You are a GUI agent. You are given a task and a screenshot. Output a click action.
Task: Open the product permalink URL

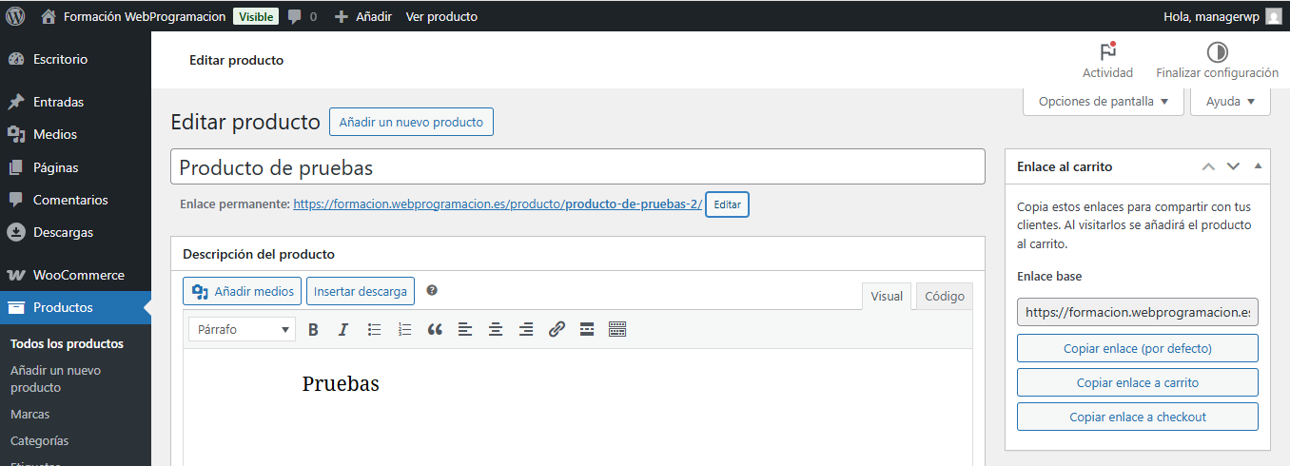[x=497, y=204]
